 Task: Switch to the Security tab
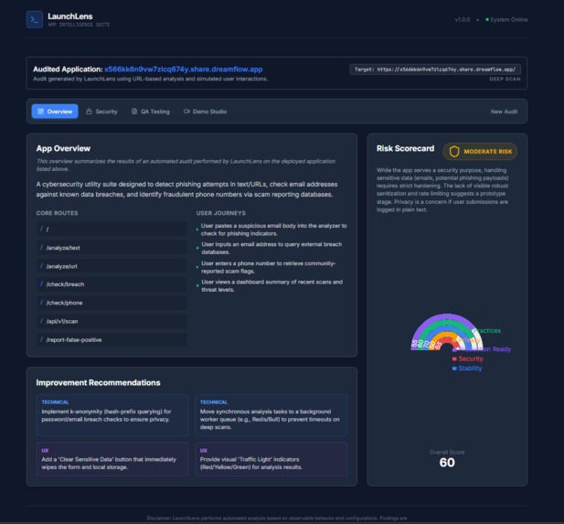(x=101, y=112)
